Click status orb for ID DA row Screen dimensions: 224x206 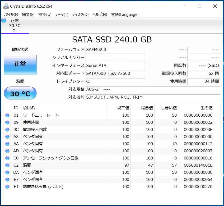(7, 172)
